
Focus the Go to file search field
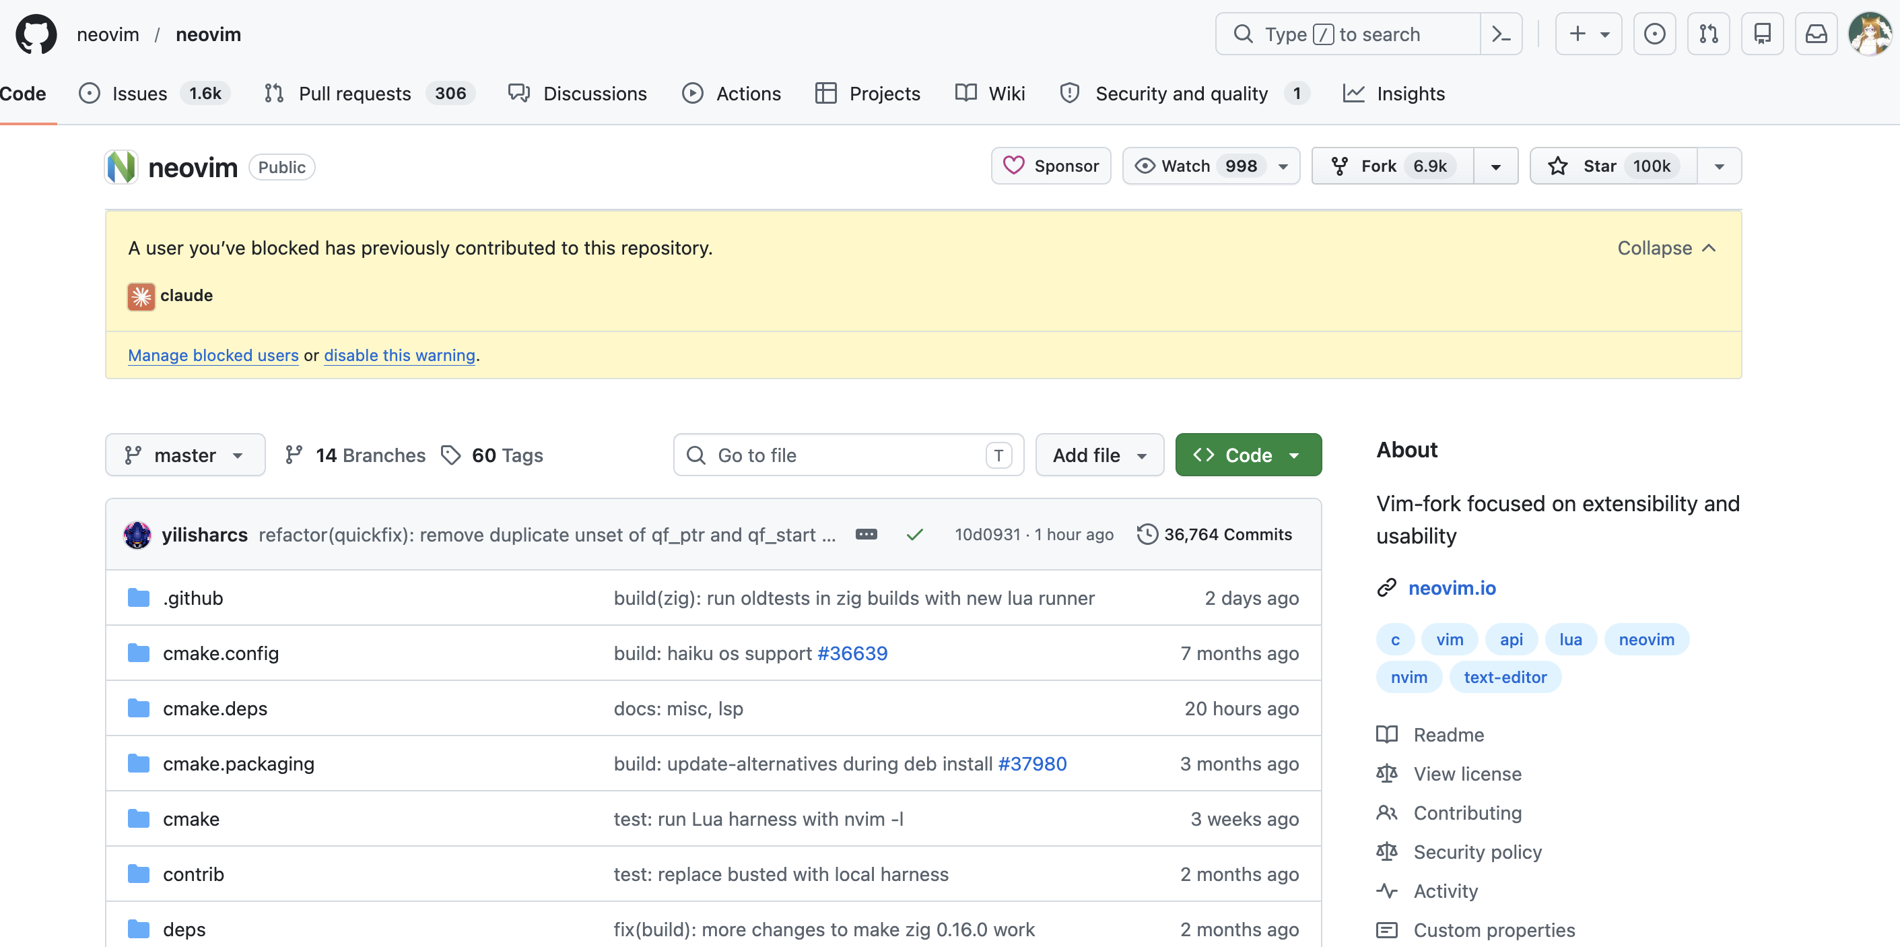(x=848, y=455)
